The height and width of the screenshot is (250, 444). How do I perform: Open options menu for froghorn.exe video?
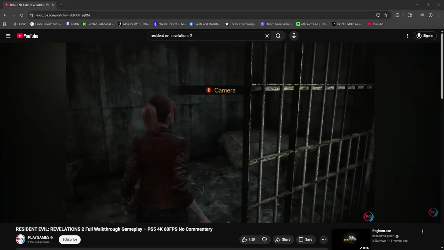[x=422, y=232]
